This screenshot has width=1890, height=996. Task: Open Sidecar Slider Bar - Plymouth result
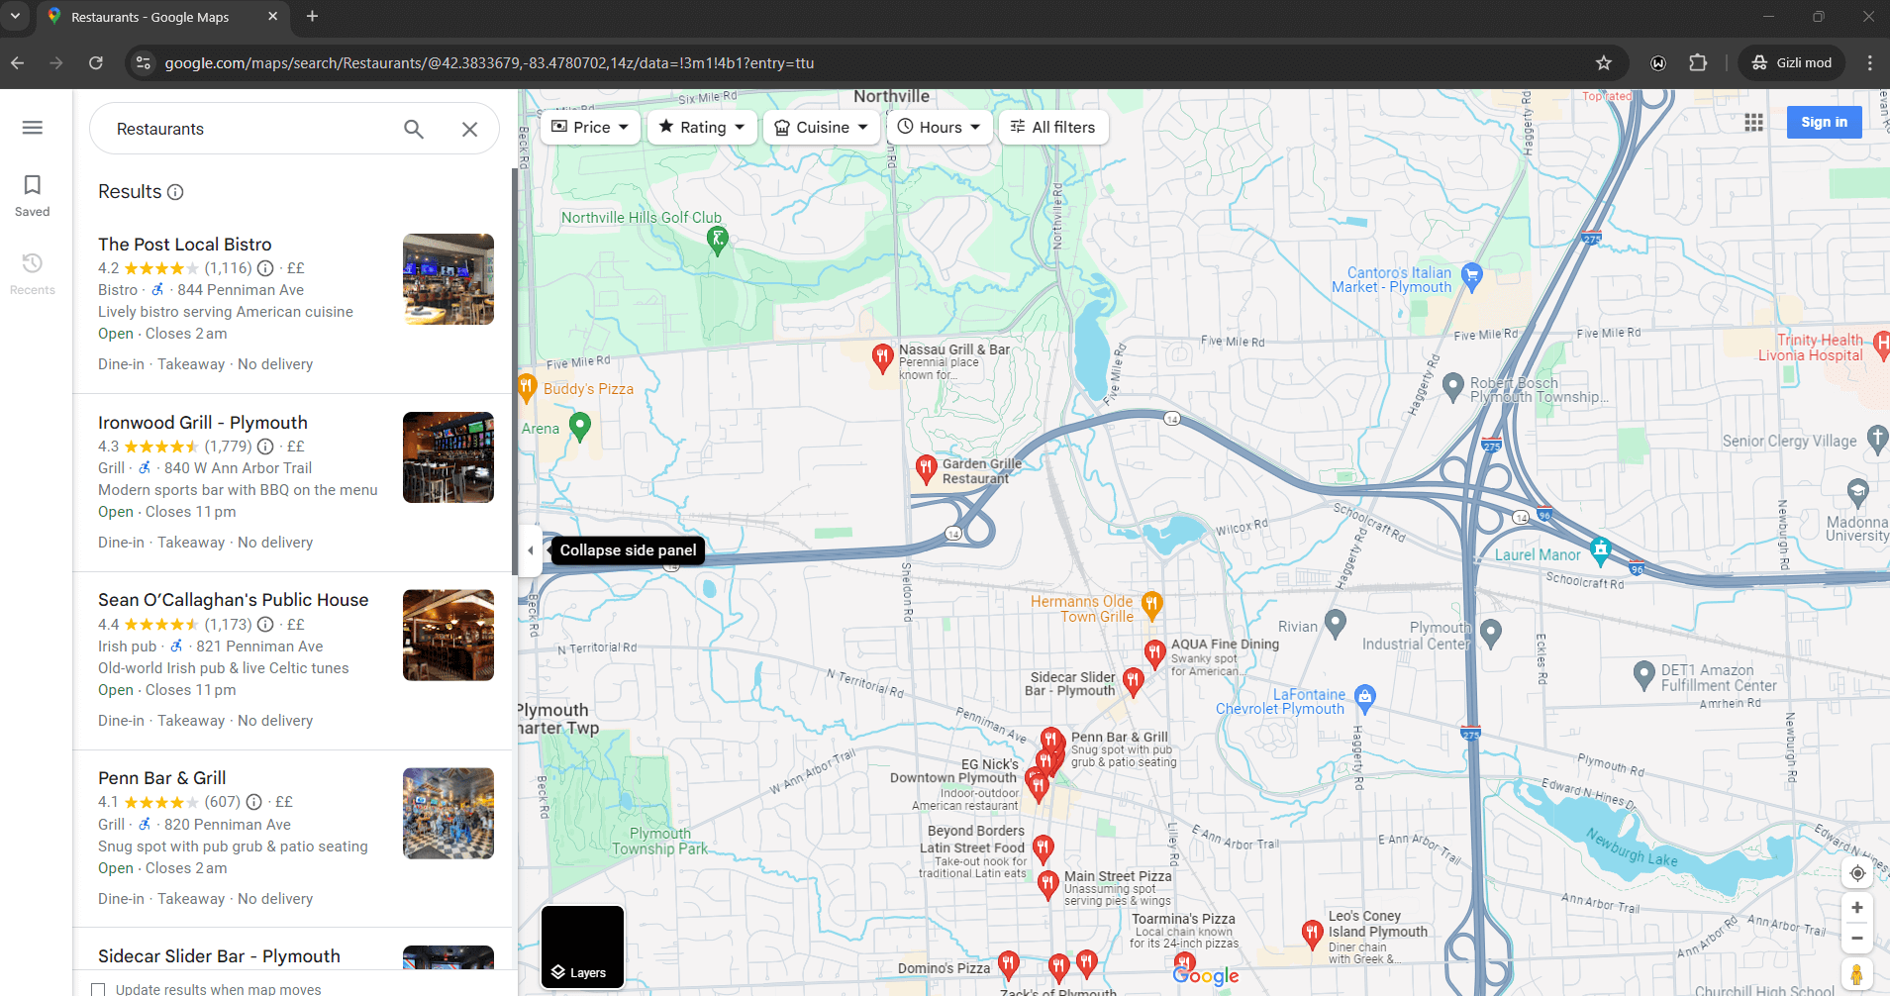(219, 956)
